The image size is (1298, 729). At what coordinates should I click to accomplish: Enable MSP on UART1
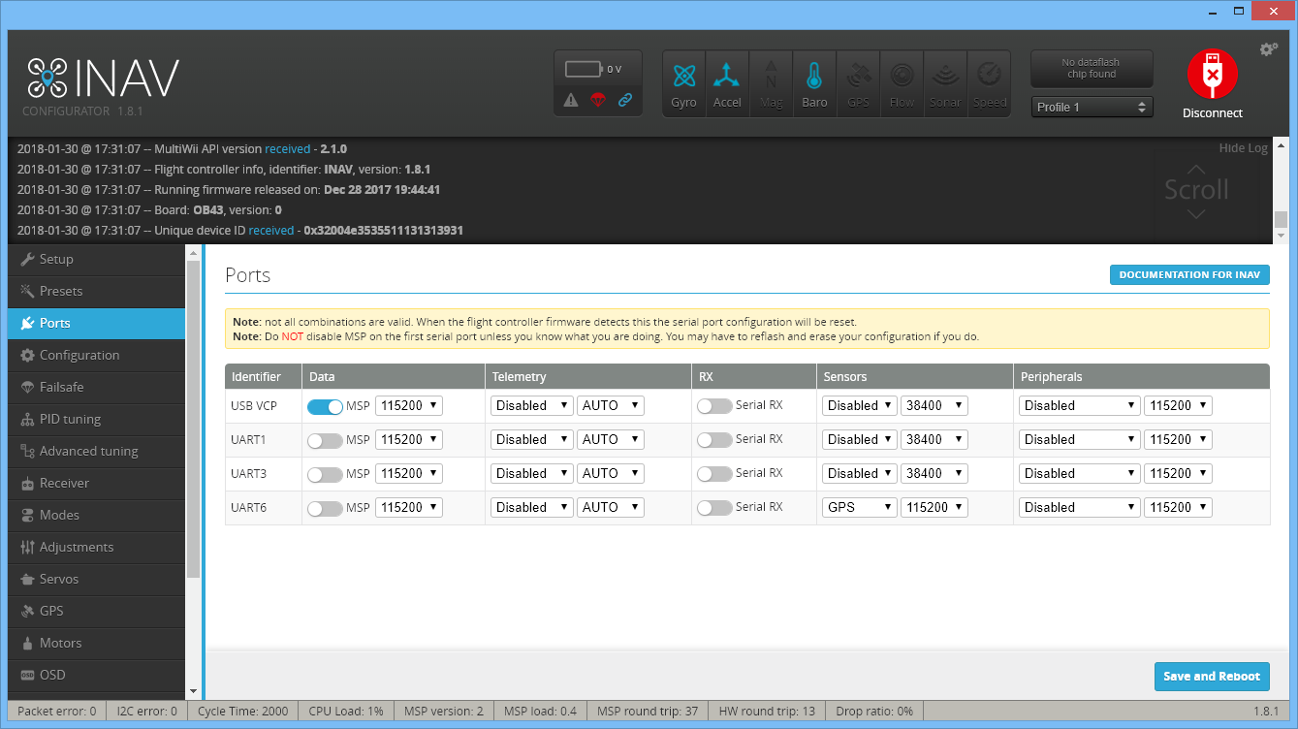click(x=325, y=440)
